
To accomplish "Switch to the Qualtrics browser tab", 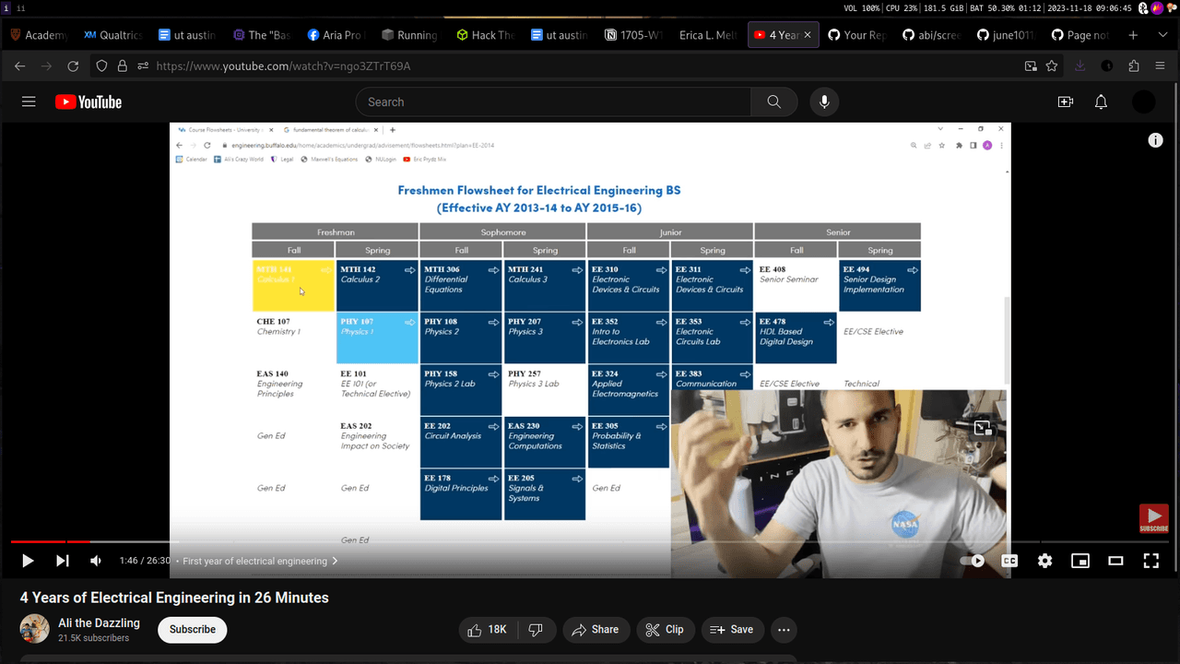I will click(112, 35).
